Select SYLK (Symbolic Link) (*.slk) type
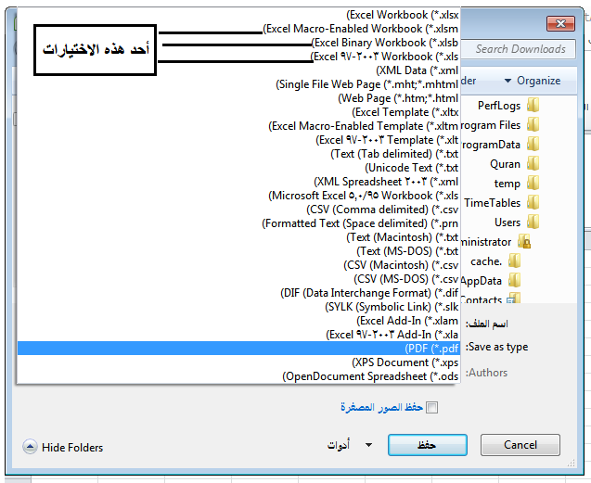This screenshot has width=591, height=483. (x=238, y=307)
